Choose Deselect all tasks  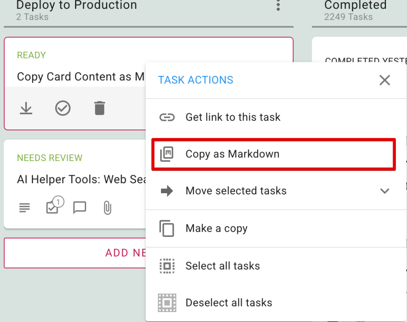point(276,303)
